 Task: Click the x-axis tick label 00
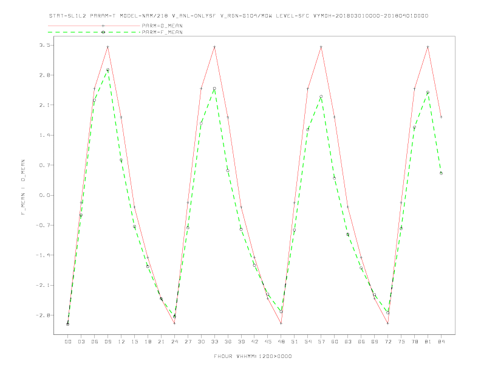coord(68,342)
